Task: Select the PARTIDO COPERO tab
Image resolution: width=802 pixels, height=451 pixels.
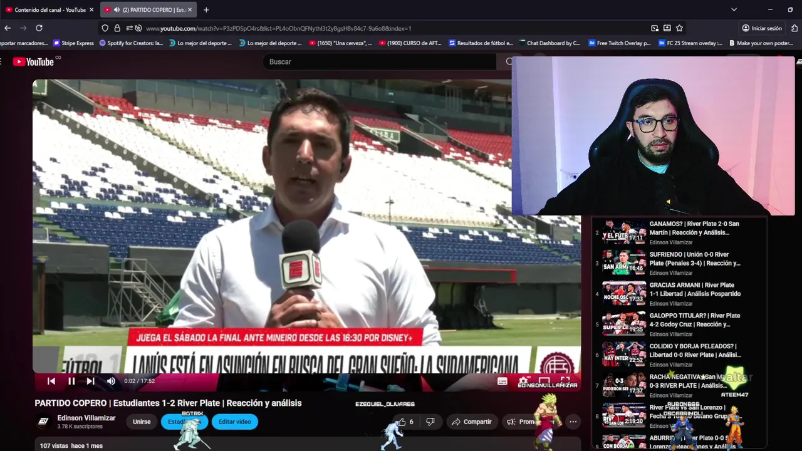Action: pos(148,10)
